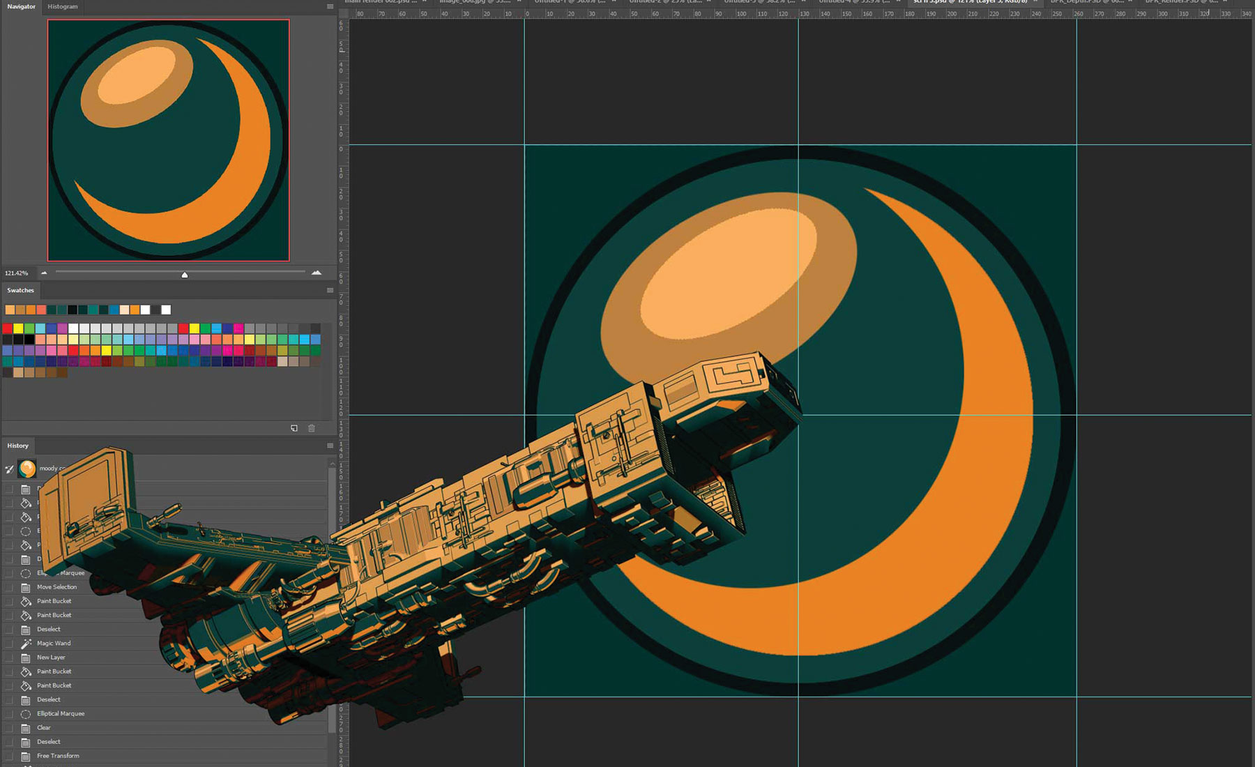Set history brush source to Free Transform
The width and height of the screenshot is (1255, 767).
coord(9,756)
